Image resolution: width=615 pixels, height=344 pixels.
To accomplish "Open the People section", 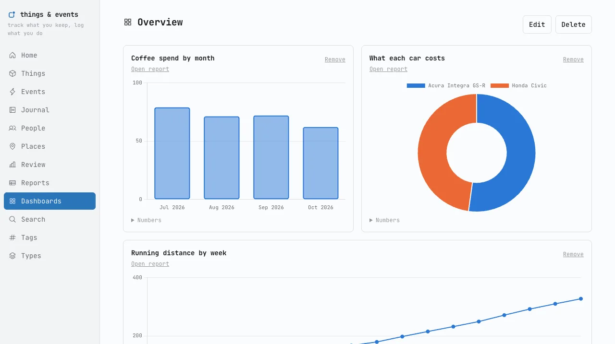I will (49, 128).
